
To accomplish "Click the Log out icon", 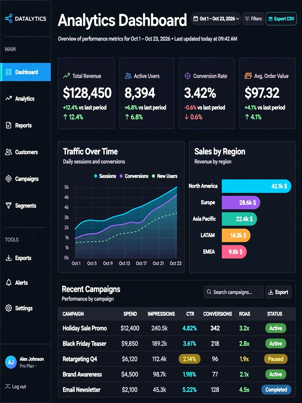I will [x=8, y=387].
